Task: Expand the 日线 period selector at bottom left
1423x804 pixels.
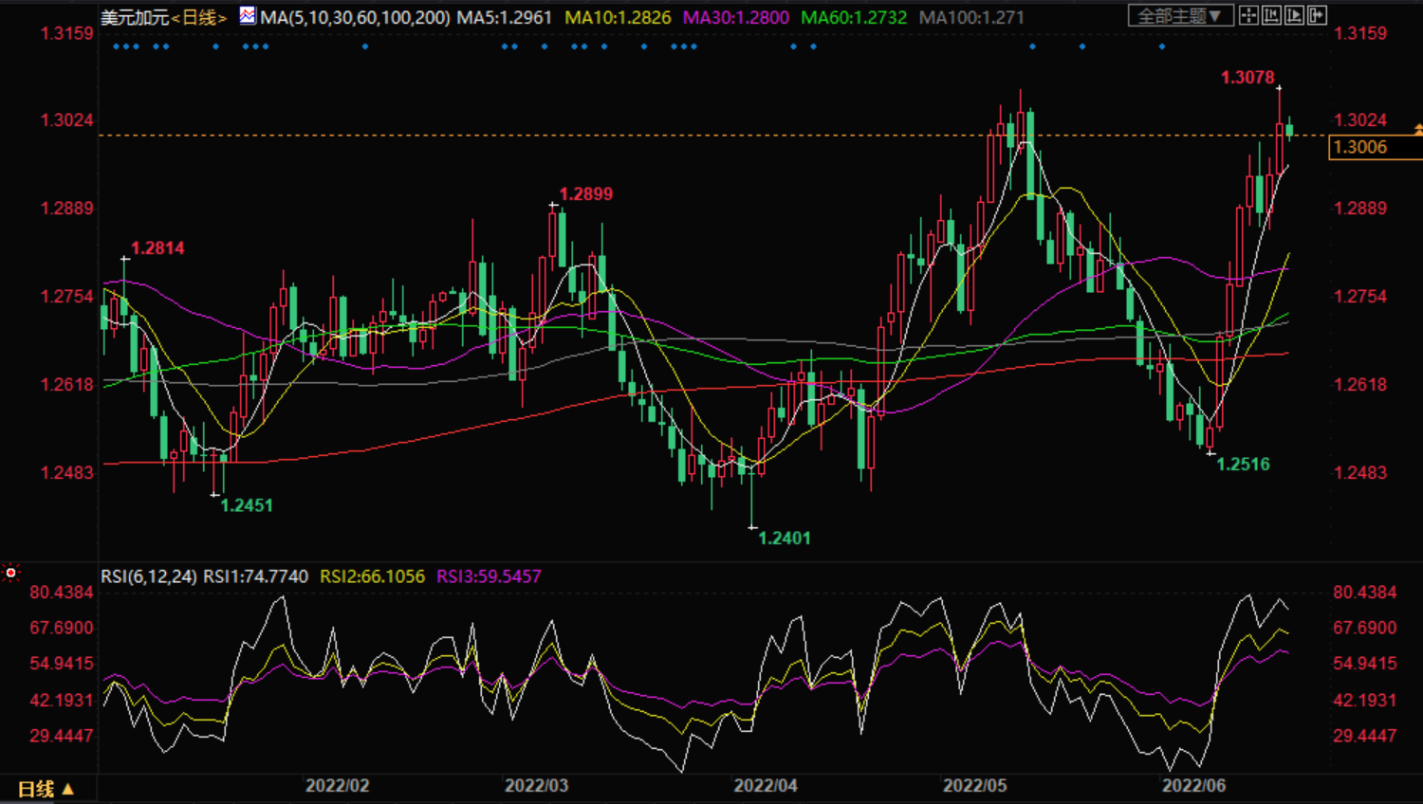Action: 46,789
